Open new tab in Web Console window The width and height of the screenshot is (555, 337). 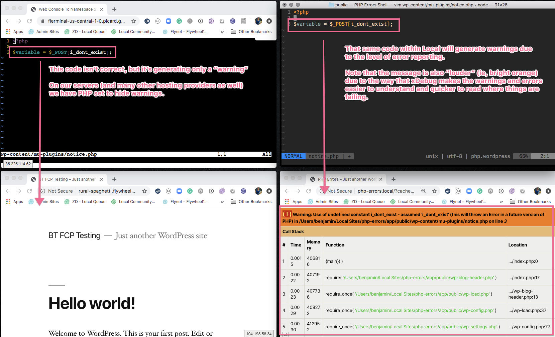[x=114, y=9]
